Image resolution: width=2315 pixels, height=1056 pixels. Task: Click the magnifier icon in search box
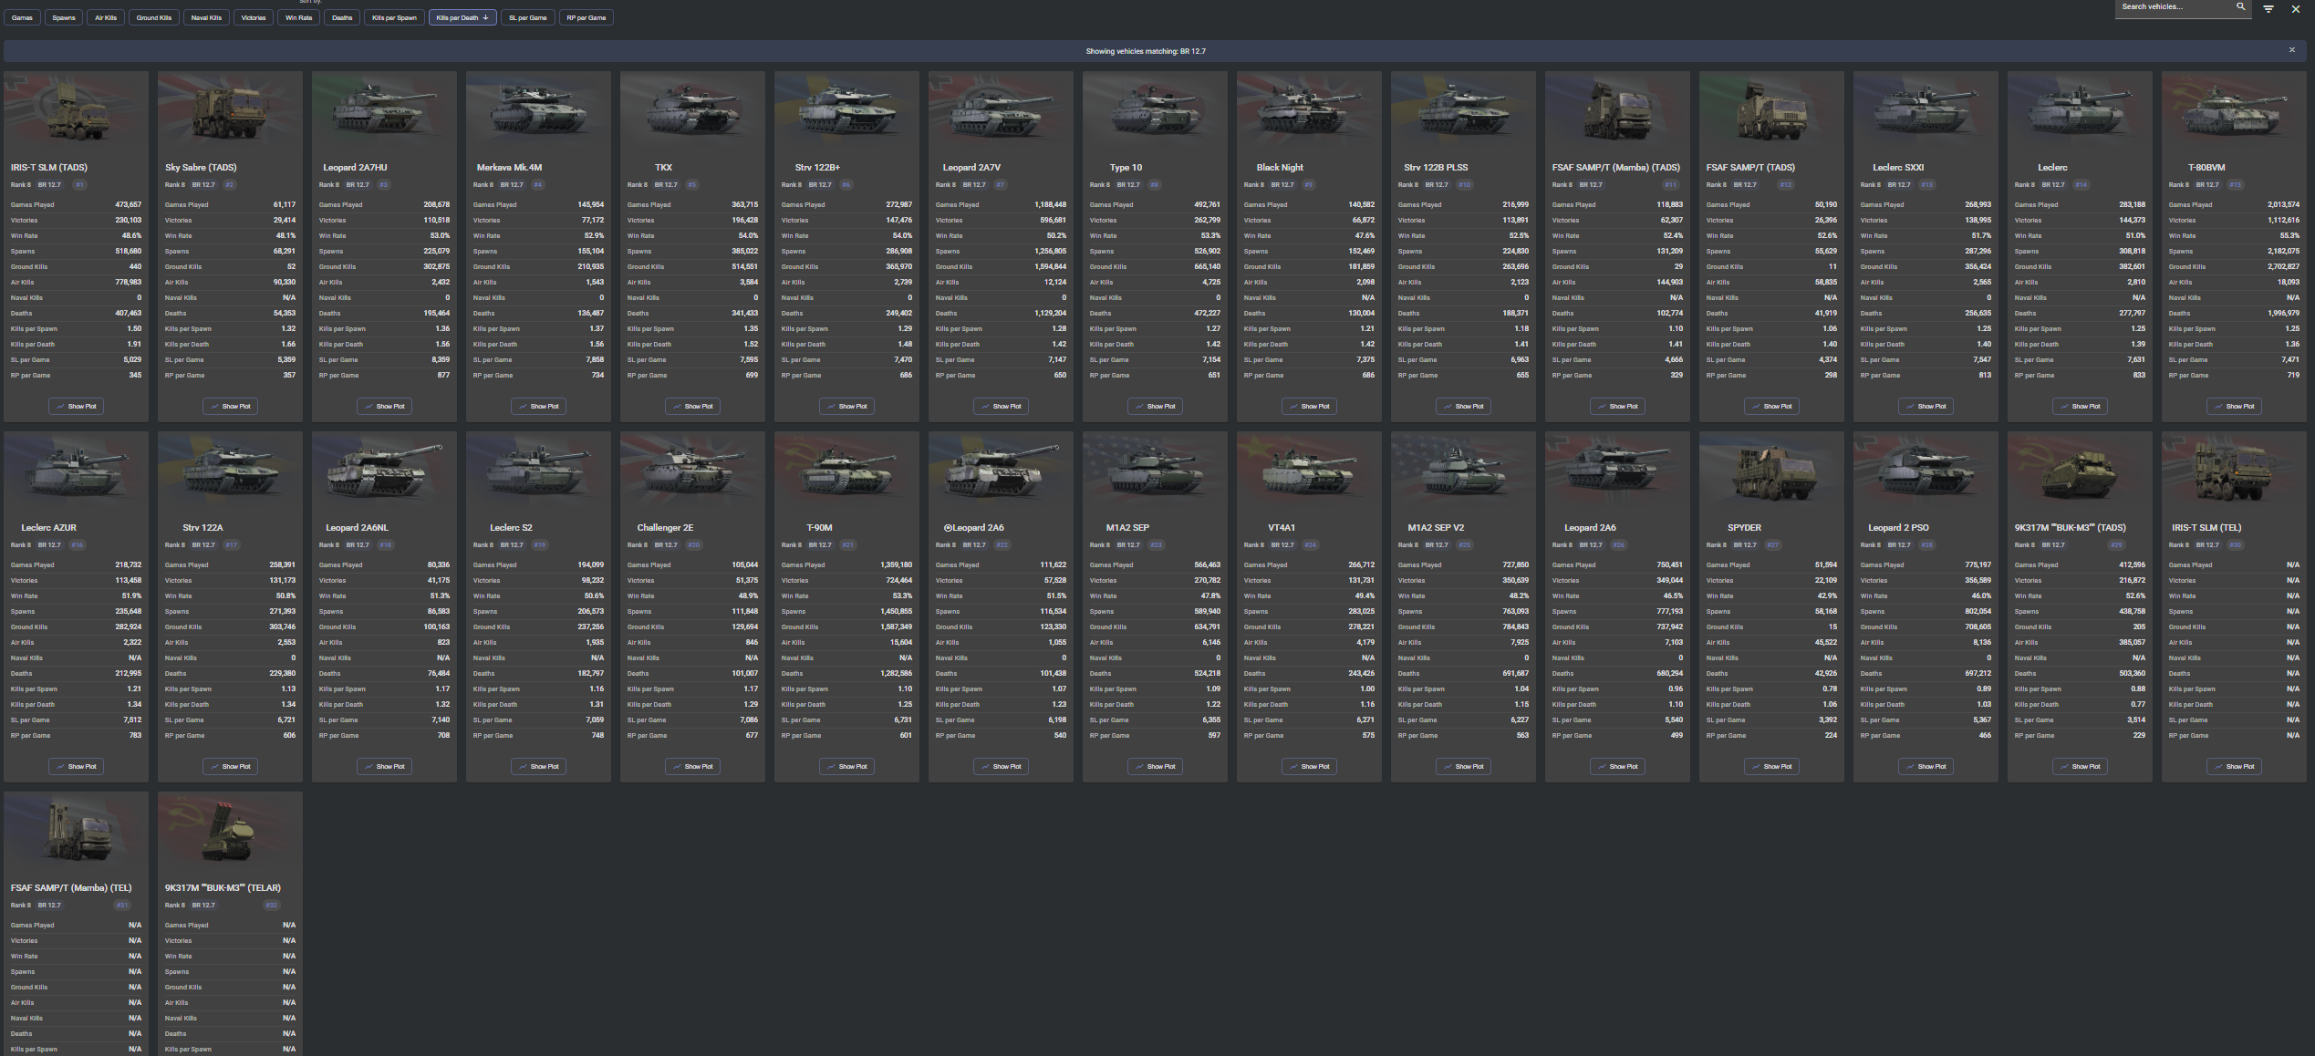2240,6
